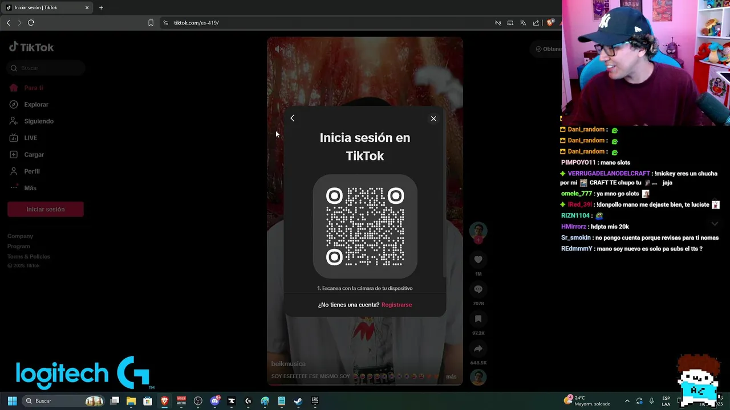Open File Explorer from taskbar

[x=131, y=401]
